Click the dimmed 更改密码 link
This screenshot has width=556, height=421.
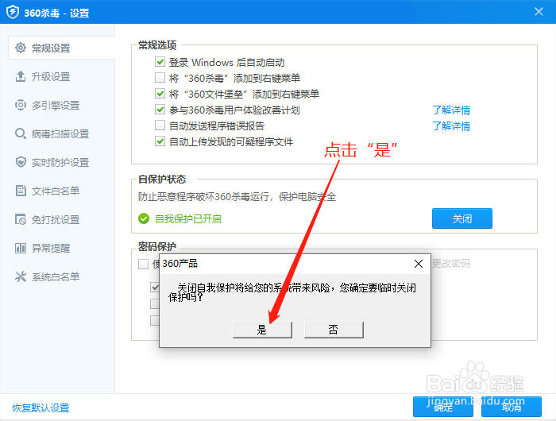pyautogui.click(x=451, y=263)
